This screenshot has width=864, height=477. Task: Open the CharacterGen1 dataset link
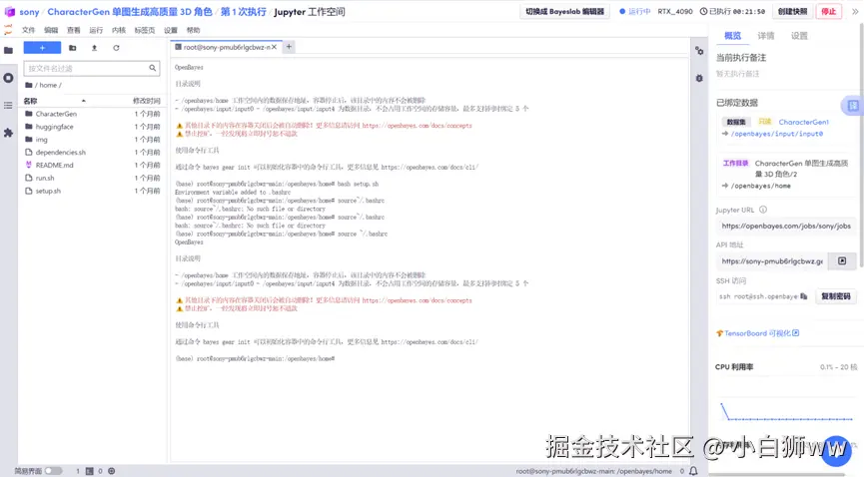click(803, 123)
